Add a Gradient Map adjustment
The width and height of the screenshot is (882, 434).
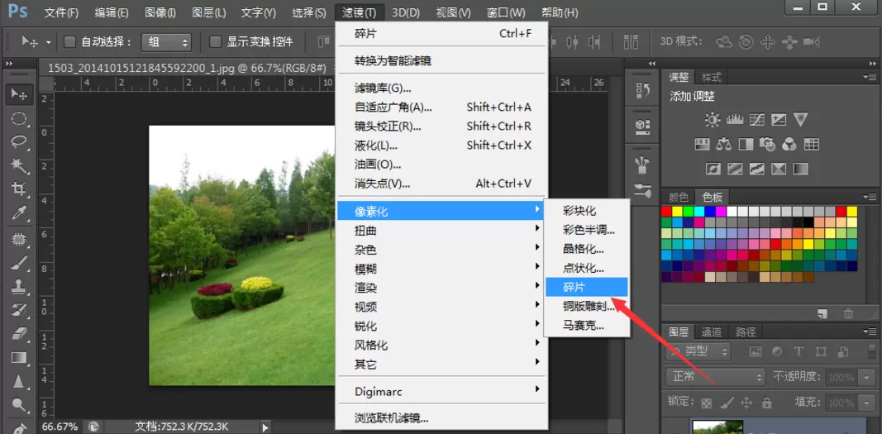(800, 169)
